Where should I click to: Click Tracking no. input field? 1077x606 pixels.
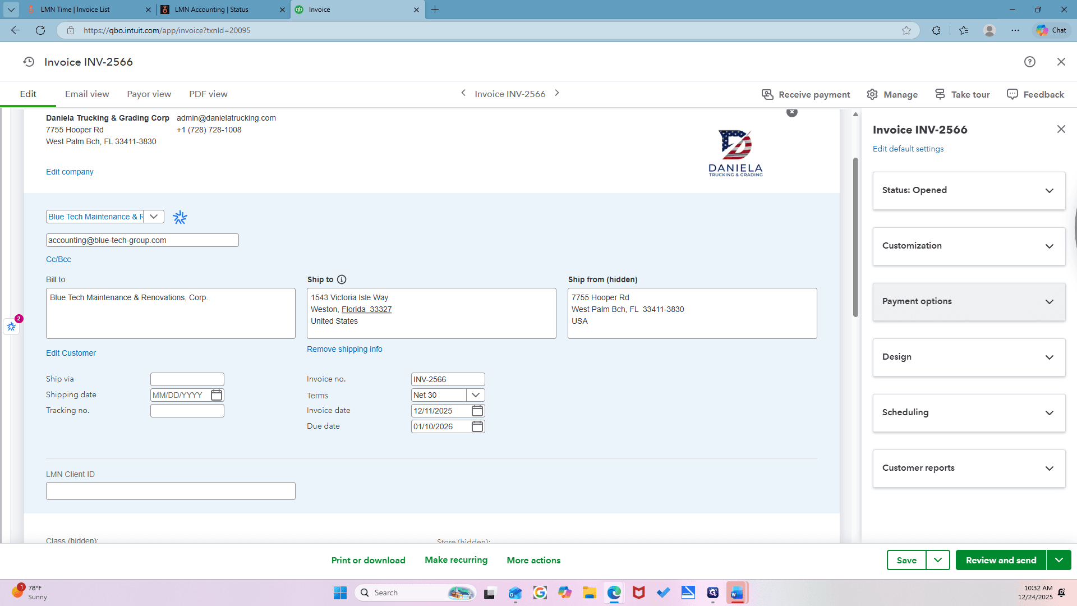coord(187,411)
